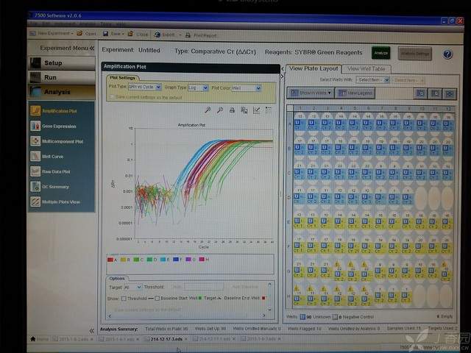The width and height of the screenshot is (471, 353).
Task: Click the cyan E legend color swatch
Action: coord(163,260)
